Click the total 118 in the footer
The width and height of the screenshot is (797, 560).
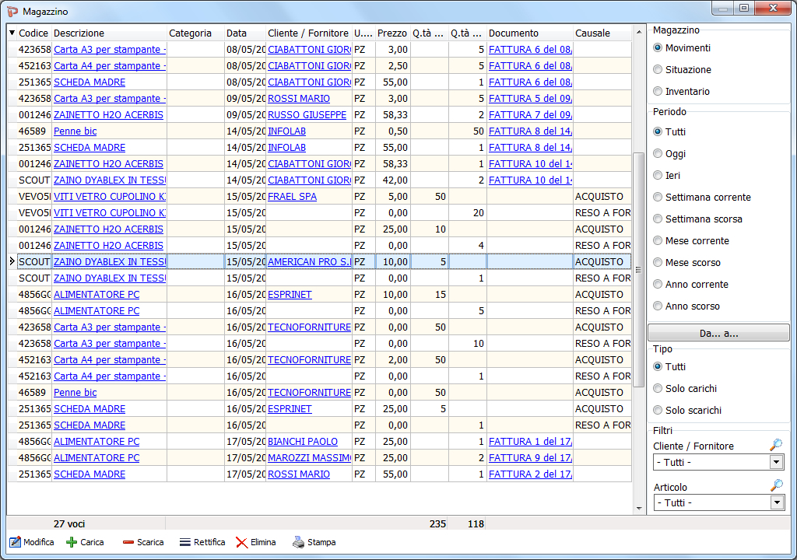pyautogui.click(x=476, y=524)
